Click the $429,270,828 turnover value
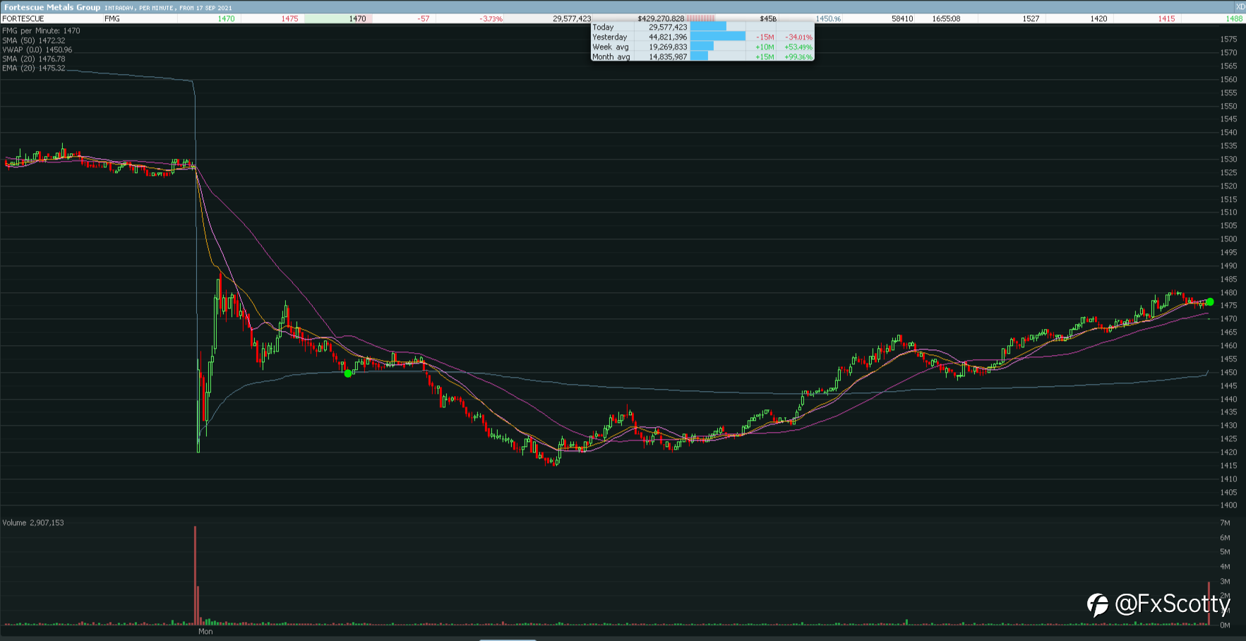Viewport: 1246px width, 641px height. (x=661, y=18)
